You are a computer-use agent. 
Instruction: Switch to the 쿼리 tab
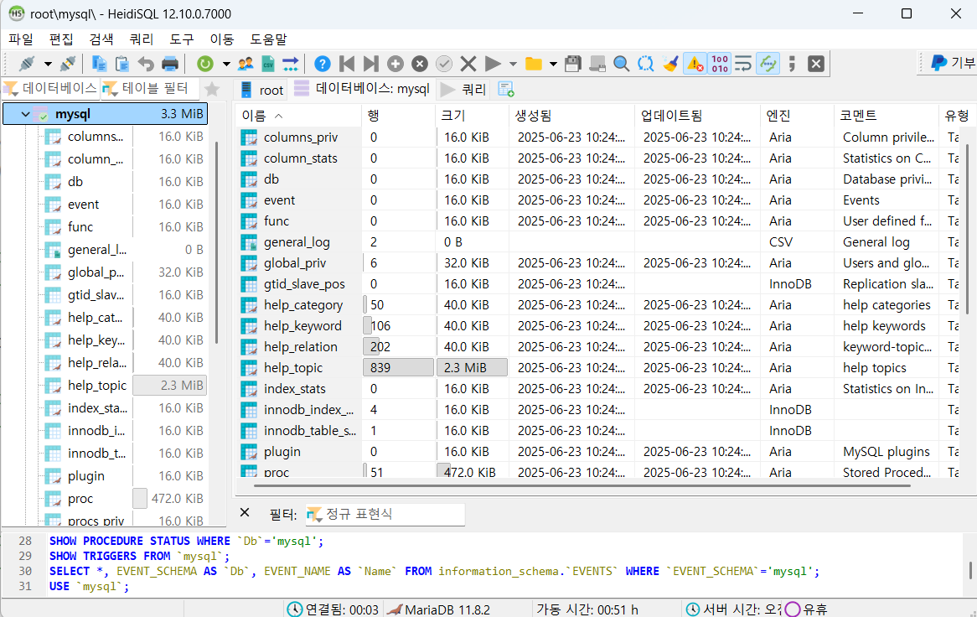463,90
